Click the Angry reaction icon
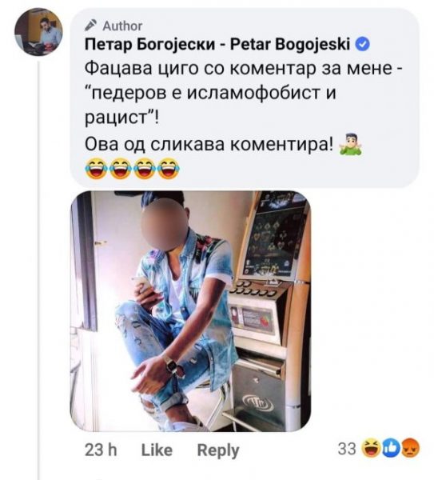Image resolution: width=434 pixels, height=480 pixels. (410, 449)
